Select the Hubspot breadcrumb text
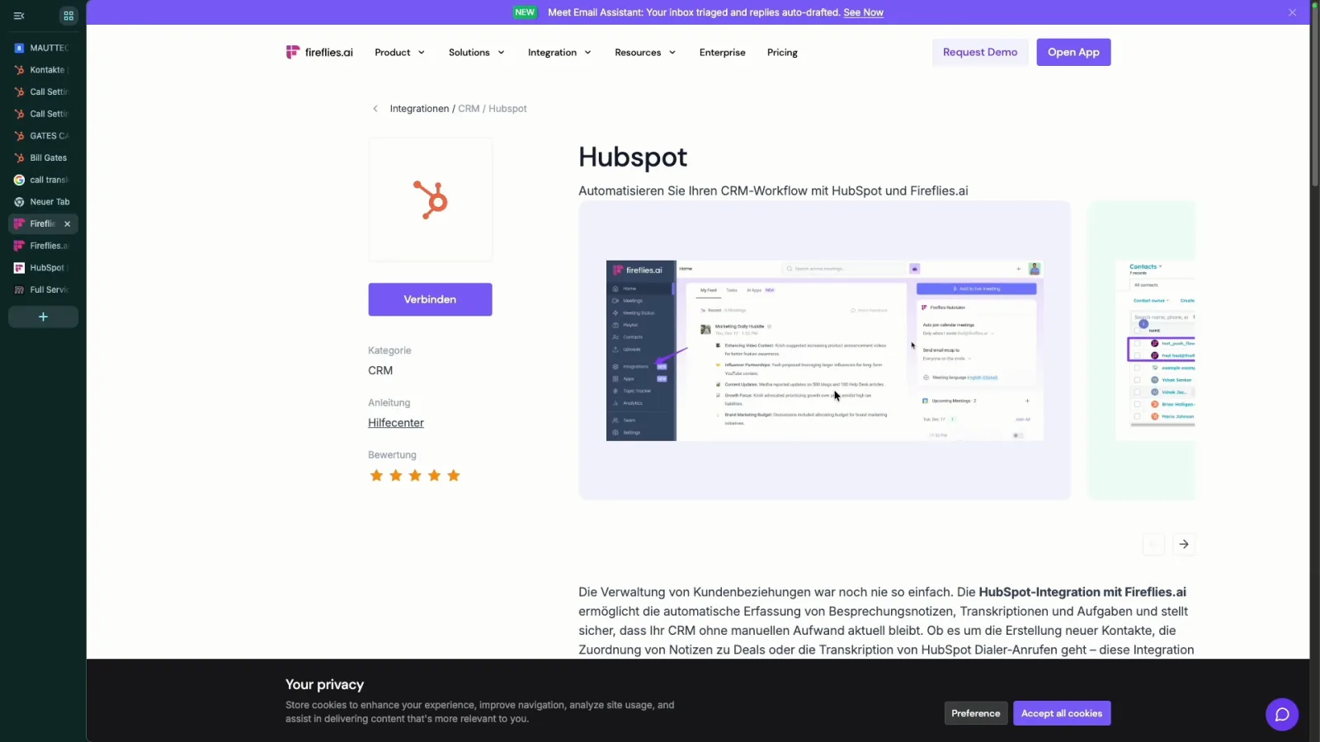 coord(507,109)
